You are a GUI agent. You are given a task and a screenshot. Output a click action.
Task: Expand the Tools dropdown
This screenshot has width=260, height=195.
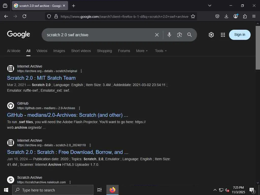161,51
